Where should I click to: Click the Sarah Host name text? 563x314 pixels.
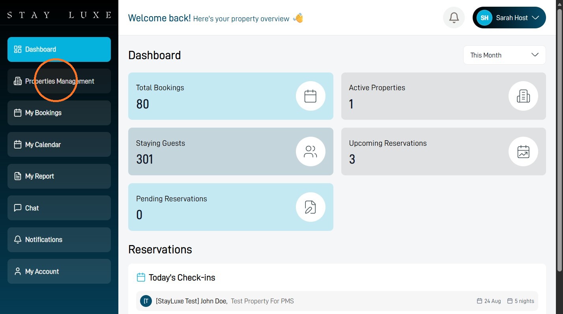pos(512,18)
